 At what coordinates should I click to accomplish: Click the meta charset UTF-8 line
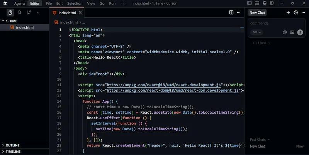click(x=105, y=46)
